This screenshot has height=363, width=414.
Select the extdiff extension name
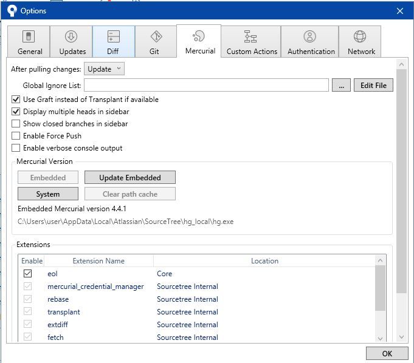[58, 325]
